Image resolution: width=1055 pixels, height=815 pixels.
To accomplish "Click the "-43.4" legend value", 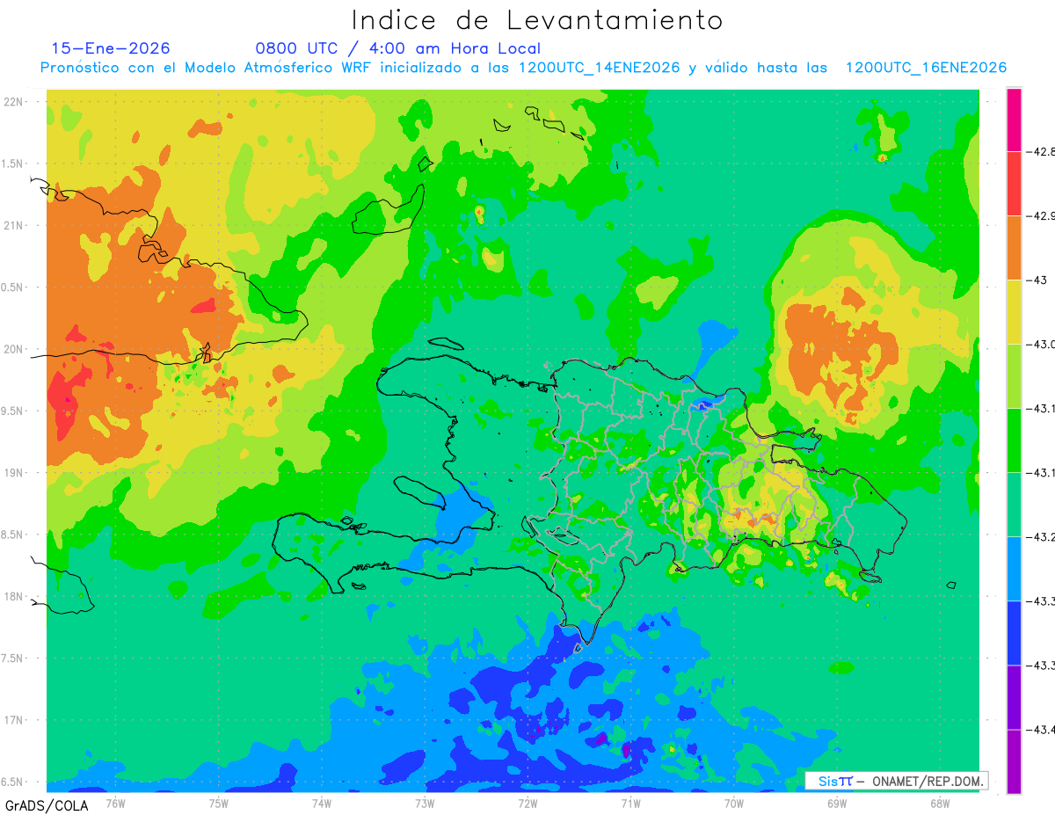I will point(1040,730).
